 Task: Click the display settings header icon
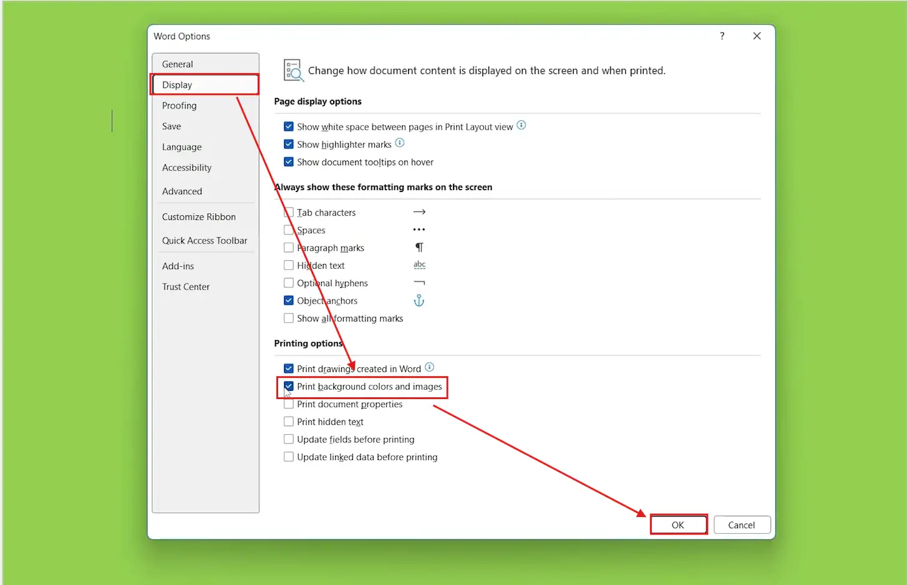(x=293, y=70)
